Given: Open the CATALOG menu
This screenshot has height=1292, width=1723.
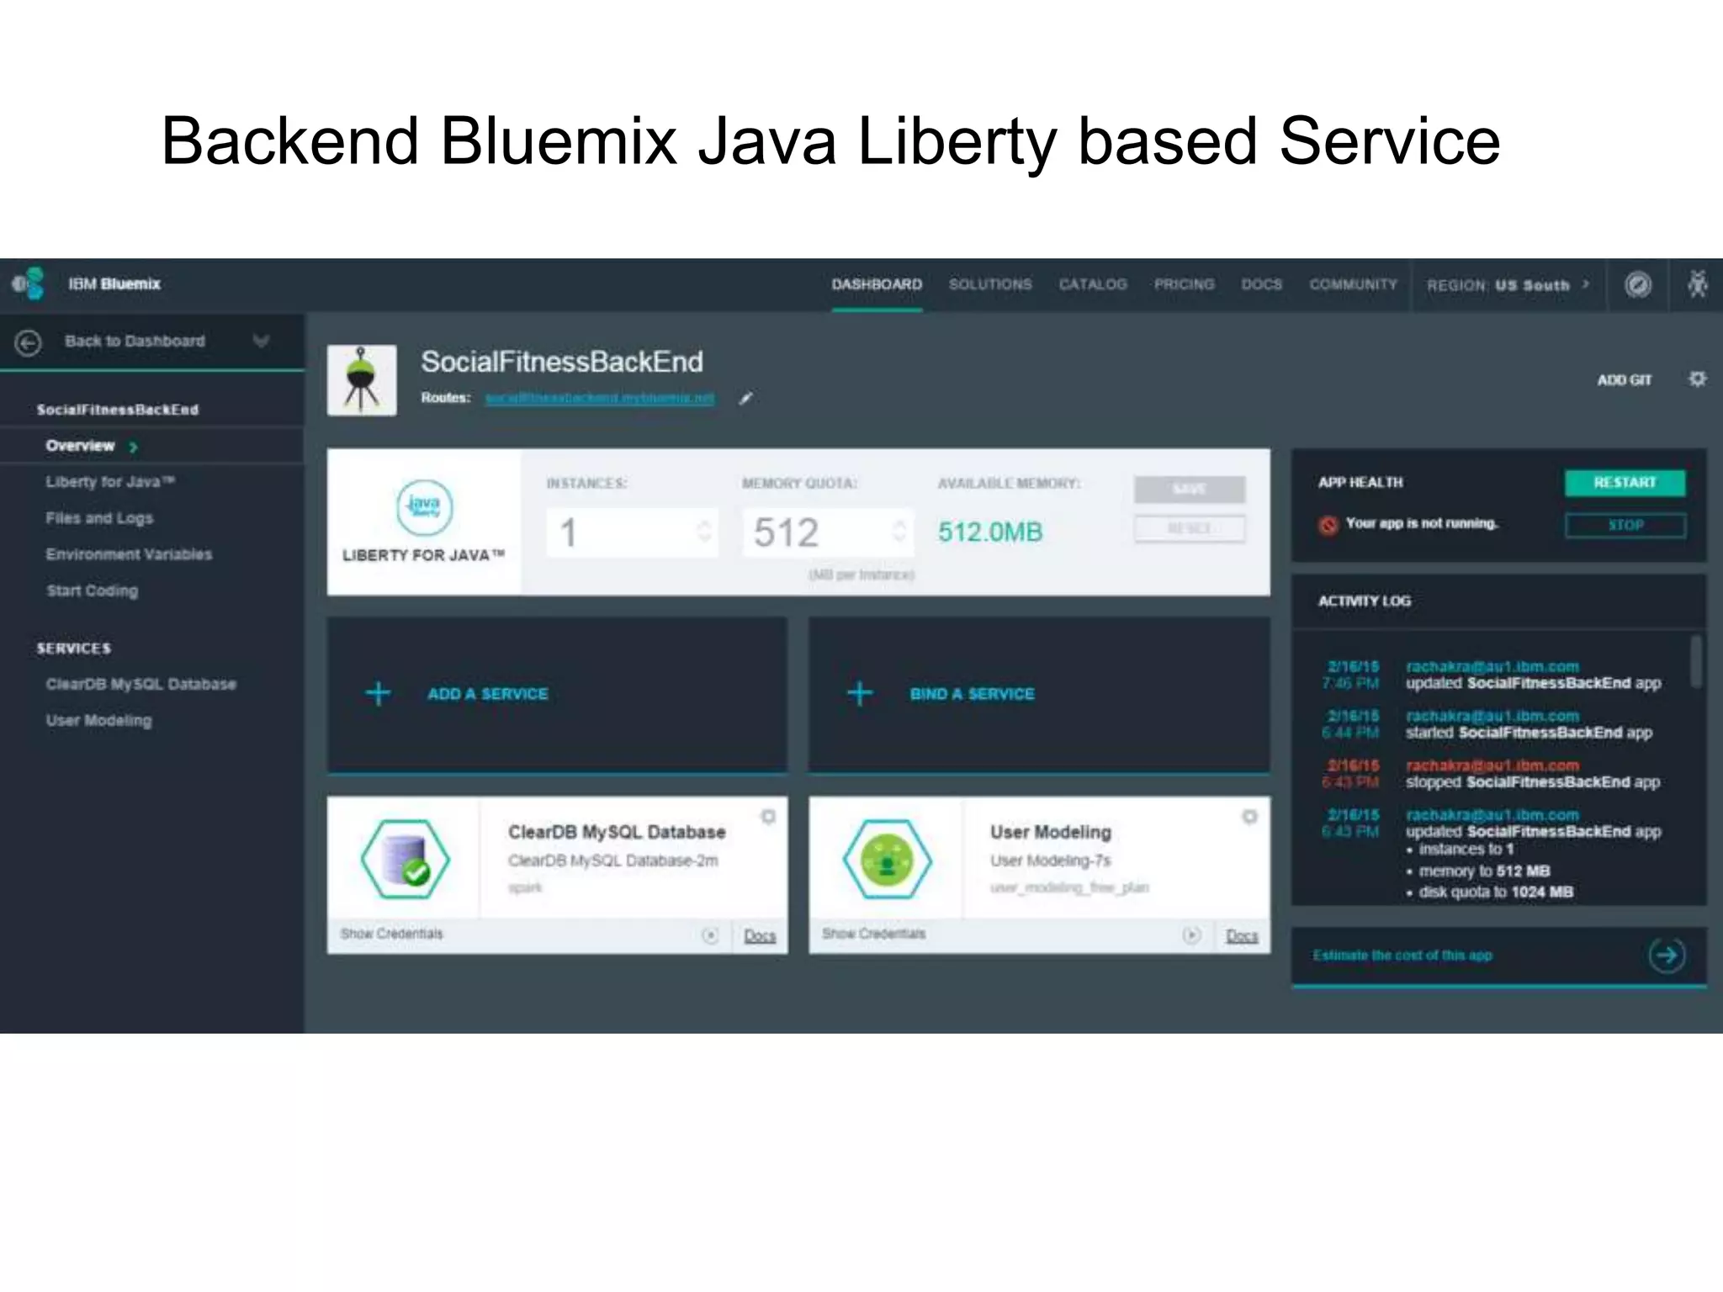Looking at the screenshot, I should pos(1093,284).
